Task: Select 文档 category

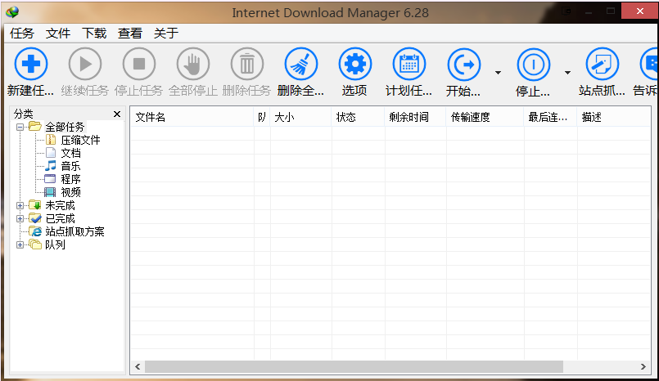Action: tap(70, 153)
